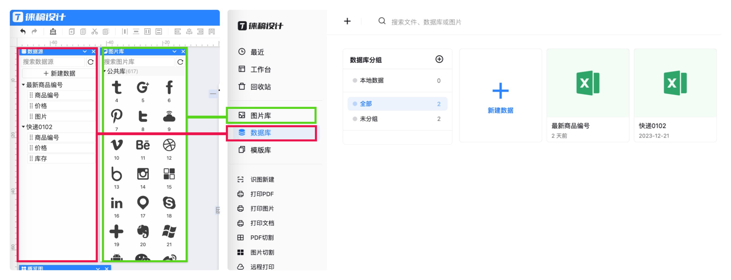Collapse the 最新商品编号 tree node

pyautogui.click(x=23, y=85)
